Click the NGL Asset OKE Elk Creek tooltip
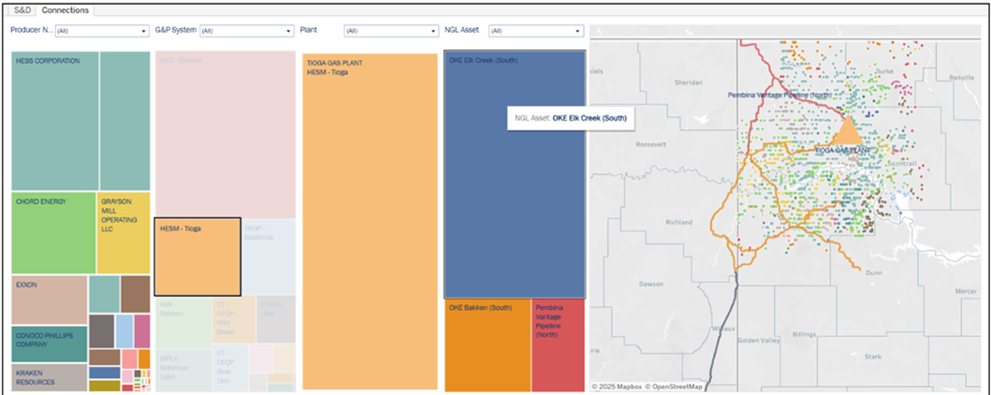This screenshot has width=991, height=395. pyautogui.click(x=571, y=118)
